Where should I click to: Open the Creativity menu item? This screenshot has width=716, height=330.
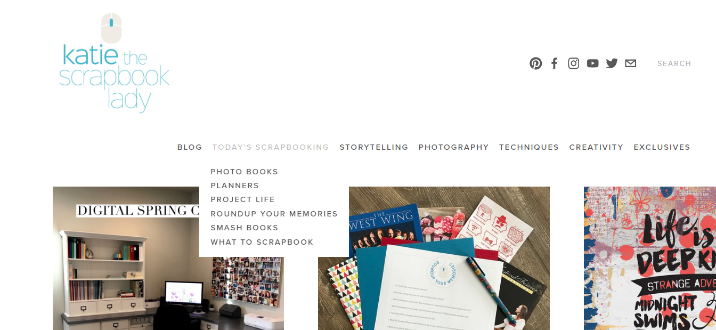(x=596, y=147)
